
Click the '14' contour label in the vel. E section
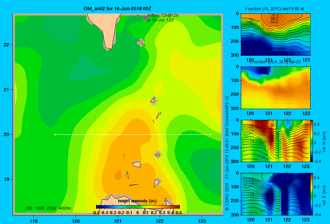click(x=262, y=210)
